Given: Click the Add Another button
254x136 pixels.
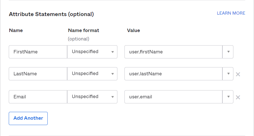Looking at the screenshot, I should point(28,118).
